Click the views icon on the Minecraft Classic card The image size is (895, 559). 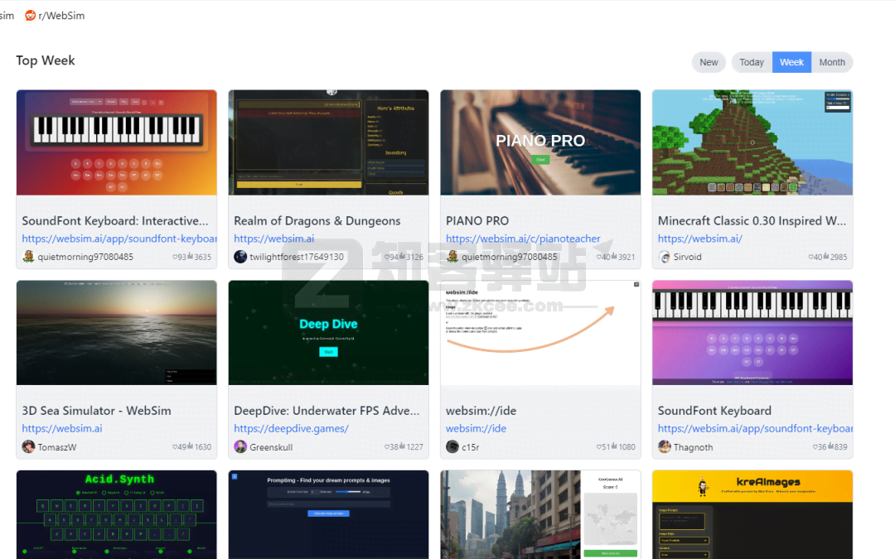(x=825, y=258)
